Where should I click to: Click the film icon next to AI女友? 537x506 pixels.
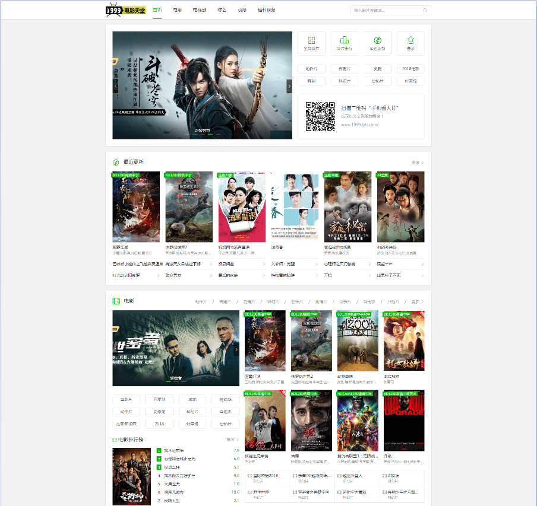click(384, 476)
